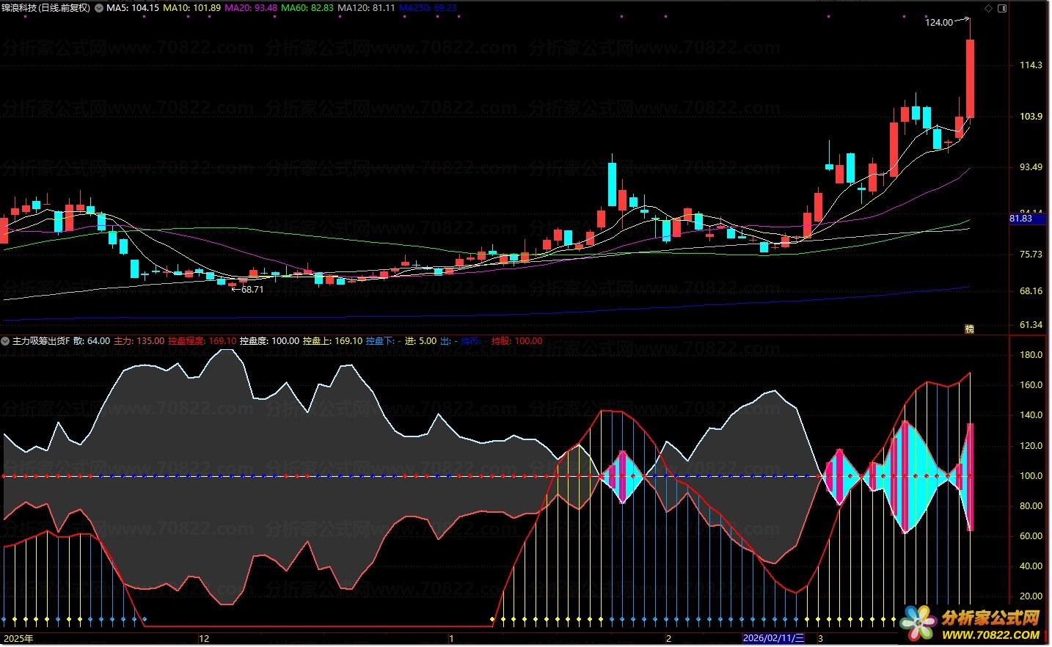Click the 控盘程度: 169.10 value
Image resolution: width=1052 pixels, height=647 pixels.
pos(202,341)
